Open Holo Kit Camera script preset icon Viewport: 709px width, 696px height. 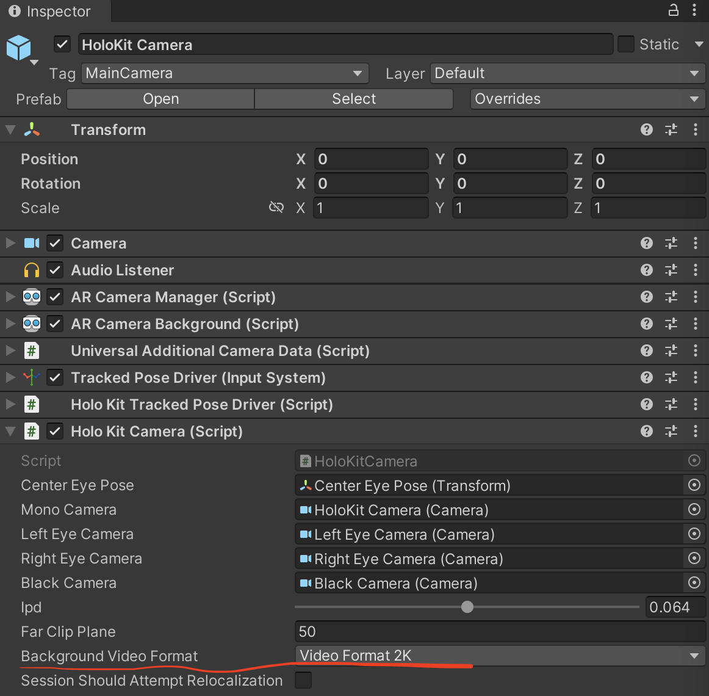click(x=671, y=432)
